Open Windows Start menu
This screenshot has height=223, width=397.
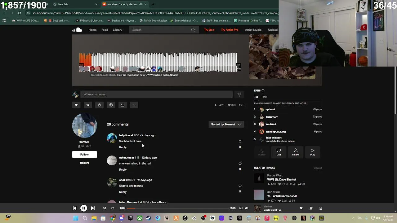coord(76,218)
